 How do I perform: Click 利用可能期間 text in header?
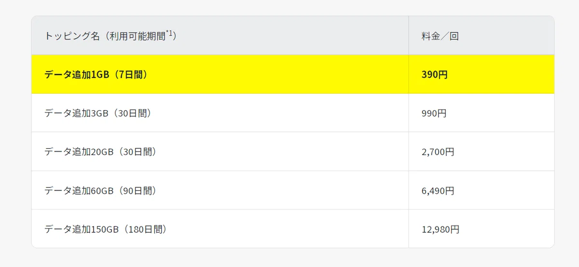click(x=138, y=36)
